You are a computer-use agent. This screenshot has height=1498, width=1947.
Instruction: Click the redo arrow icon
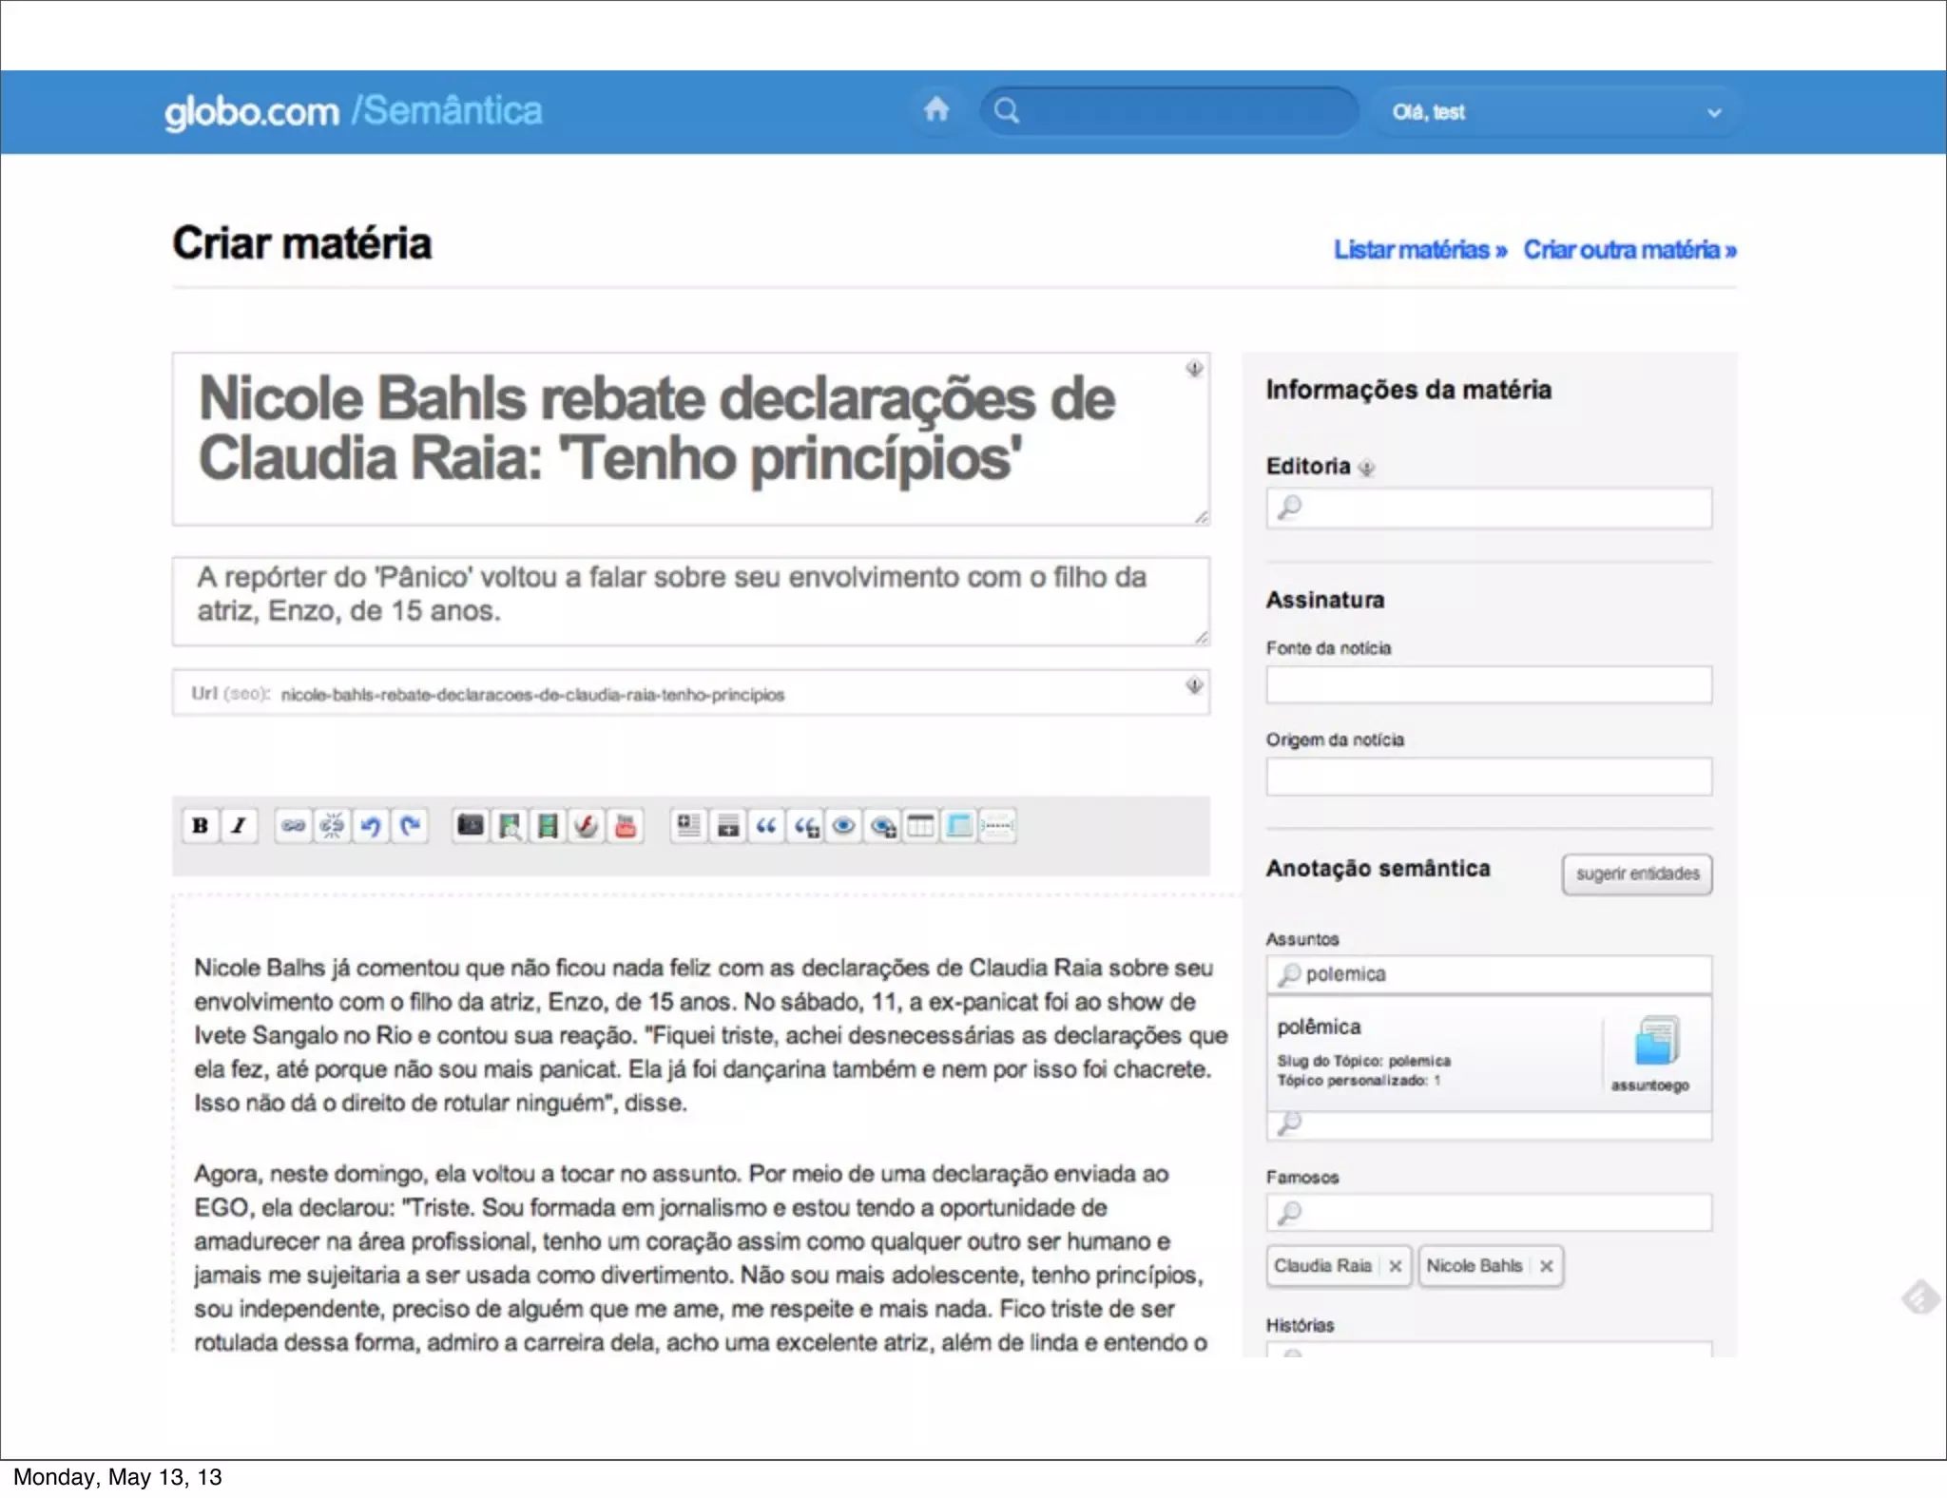[x=410, y=826]
